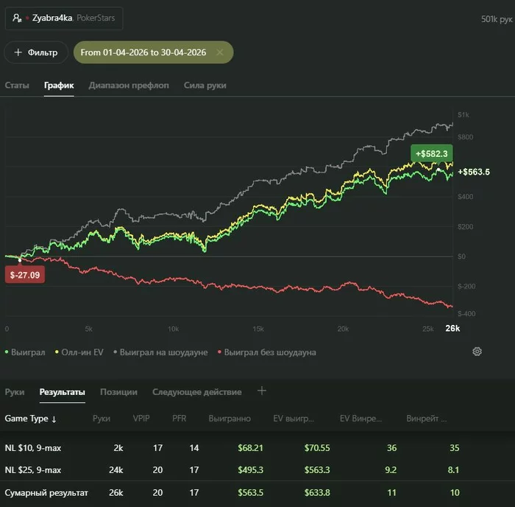Select the Результаты tab
The width and height of the screenshot is (515, 507).
coord(62,392)
